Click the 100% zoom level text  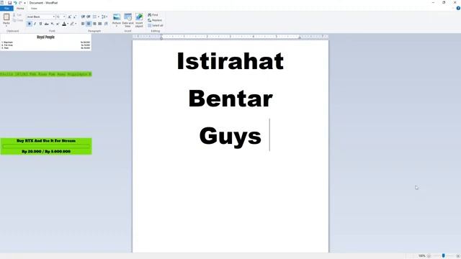421,256
